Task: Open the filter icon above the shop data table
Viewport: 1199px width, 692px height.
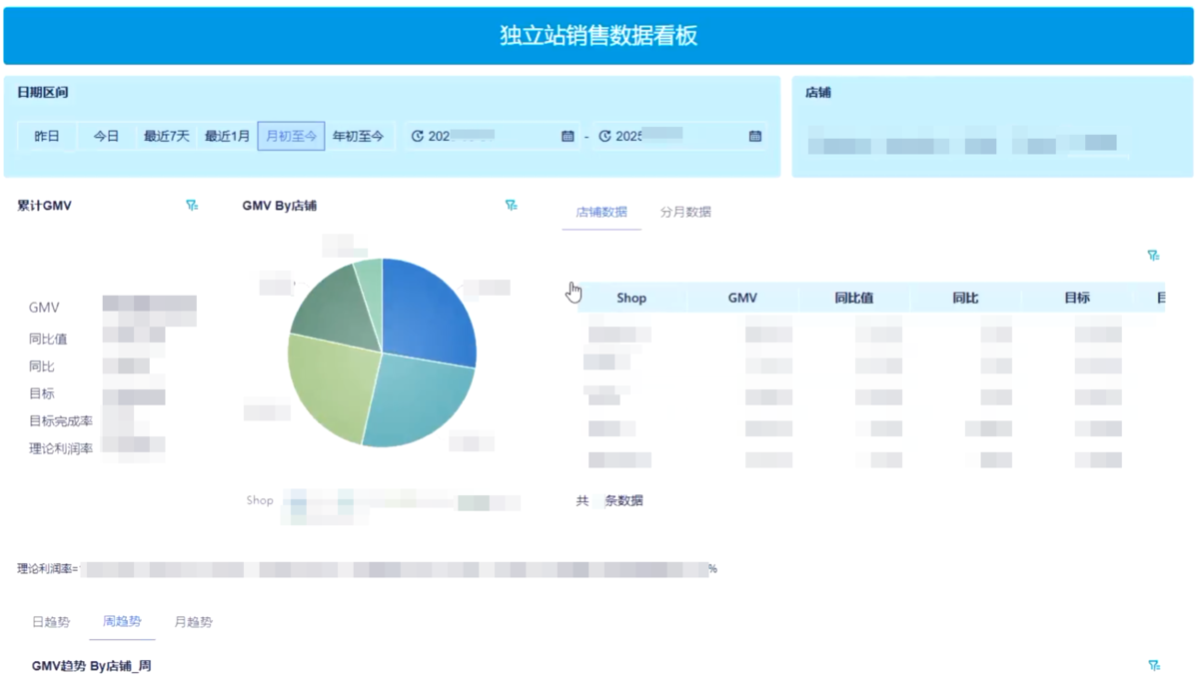Action: [x=1153, y=256]
